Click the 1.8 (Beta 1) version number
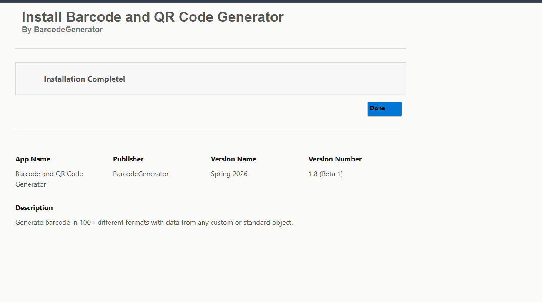This screenshot has width=542, height=302. 326,174
